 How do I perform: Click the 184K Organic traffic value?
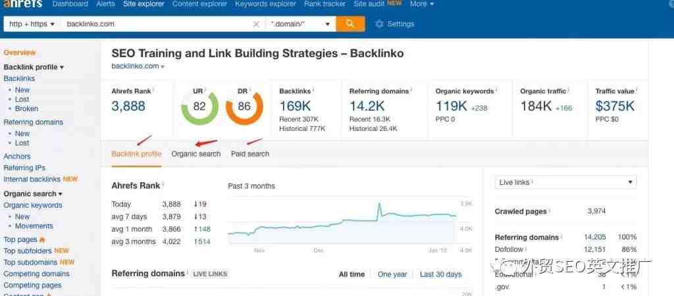(536, 106)
